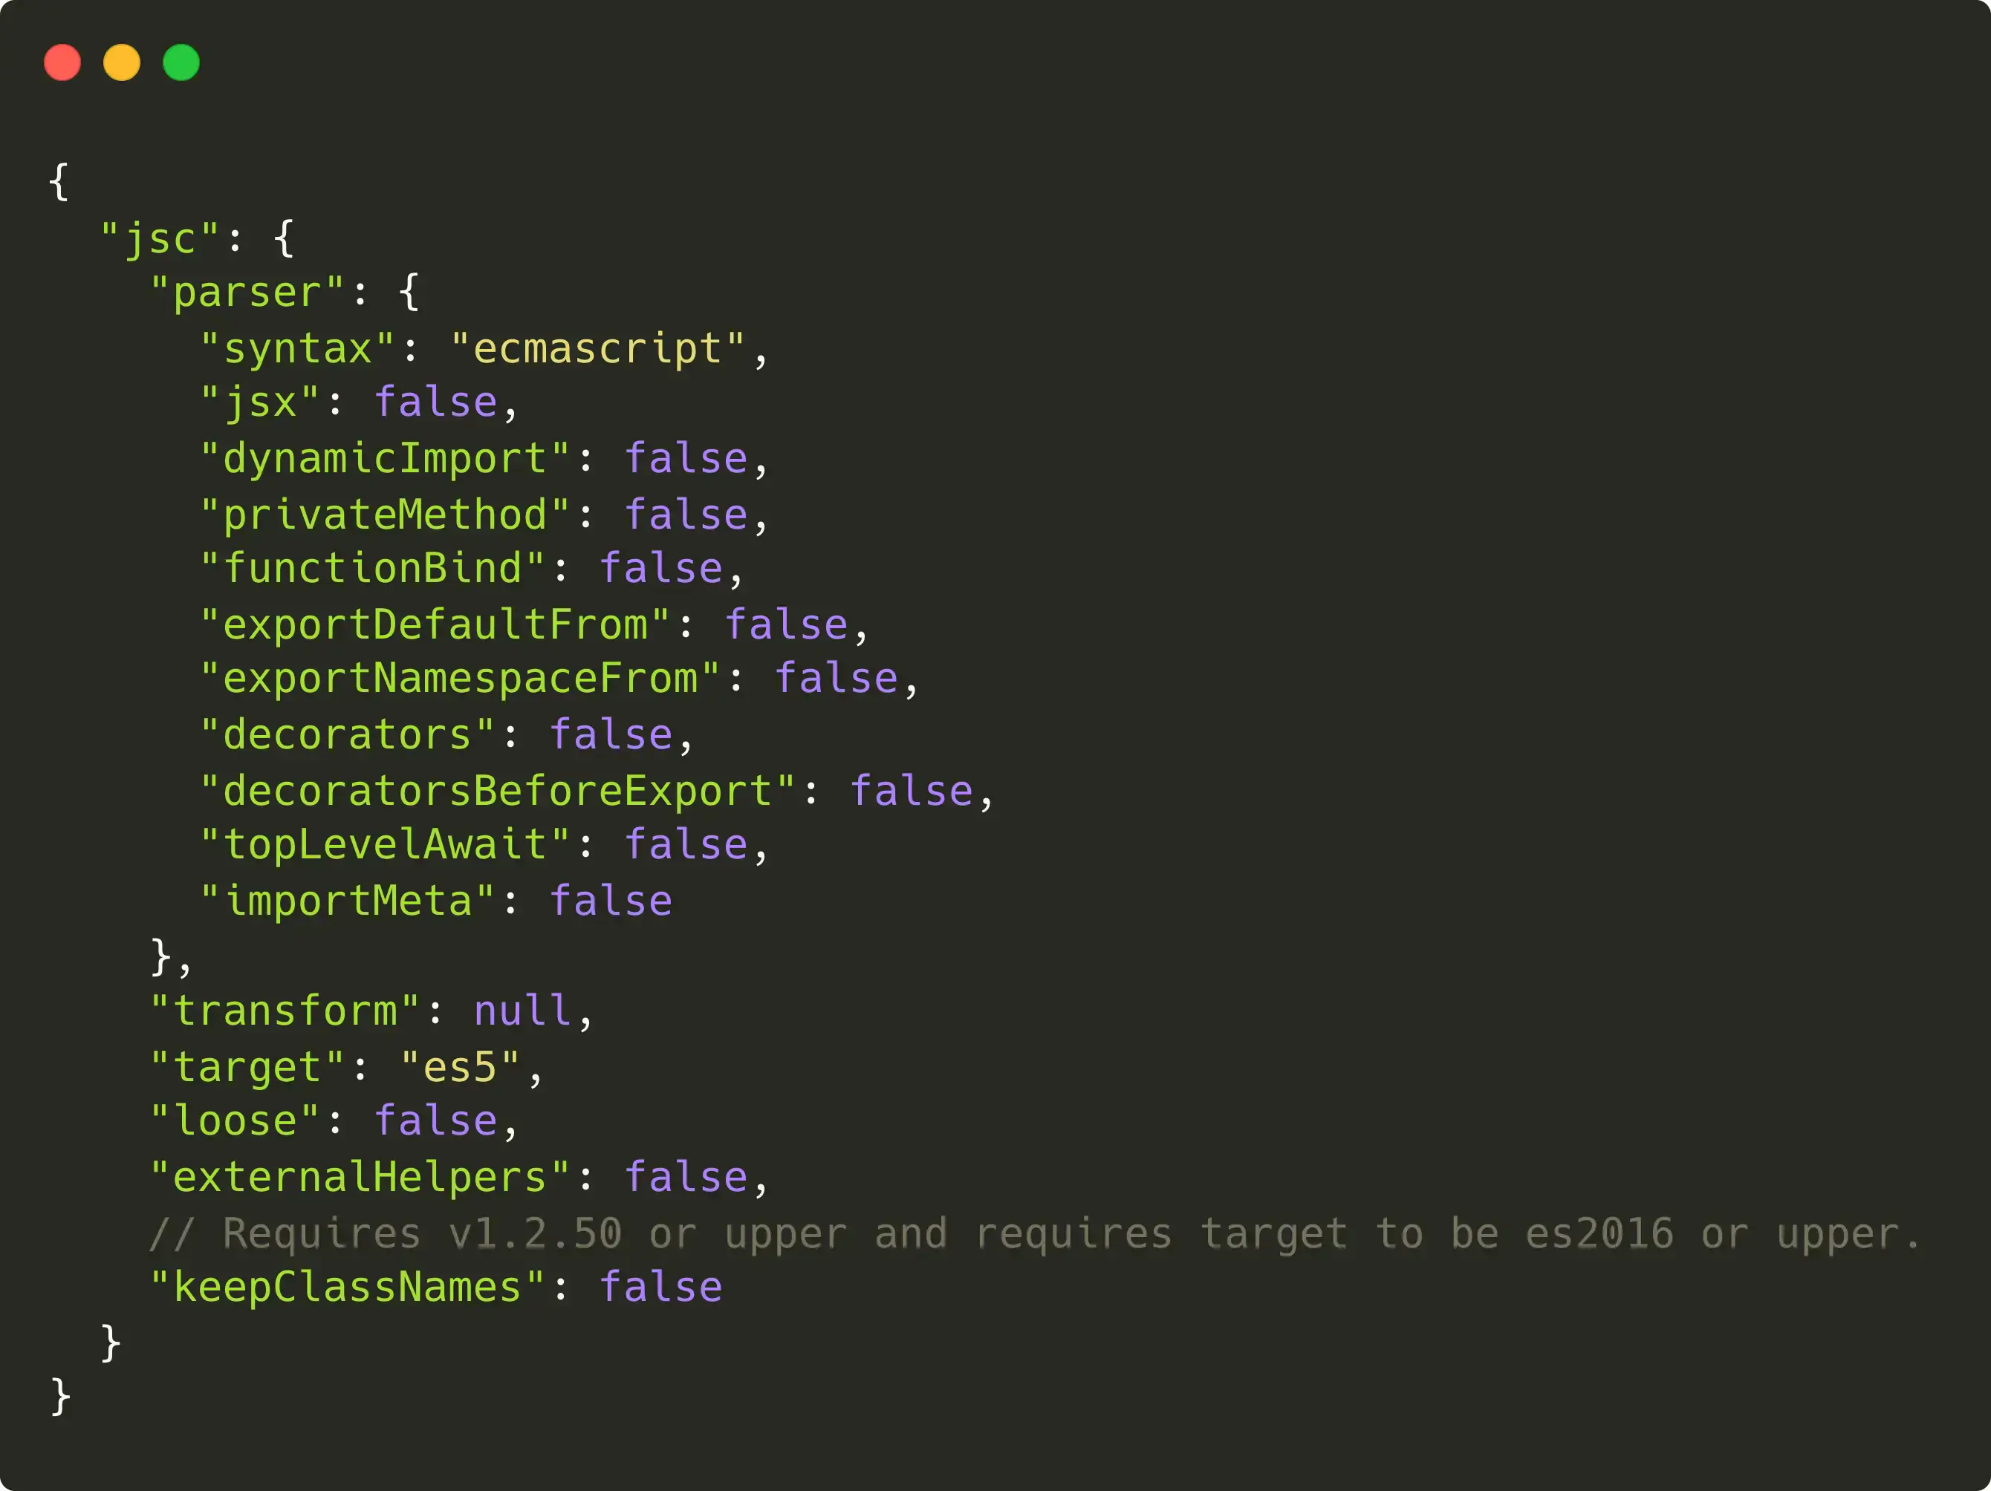
Task: Click the gray comment line about v1.2.50
Action: [x=1033, y=1233]
